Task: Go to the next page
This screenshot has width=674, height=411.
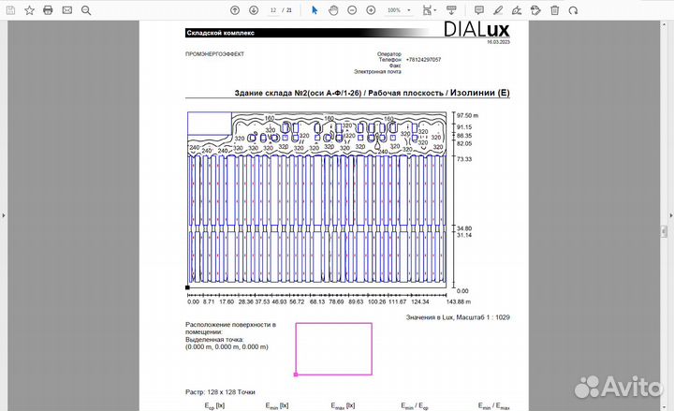Action: click(253, 10)
